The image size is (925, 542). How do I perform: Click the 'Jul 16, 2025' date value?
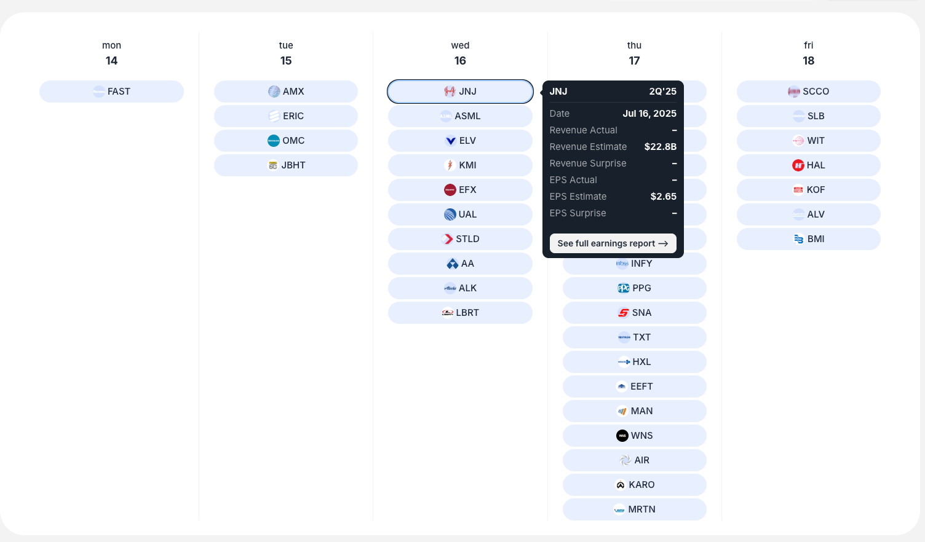(649, 114)
